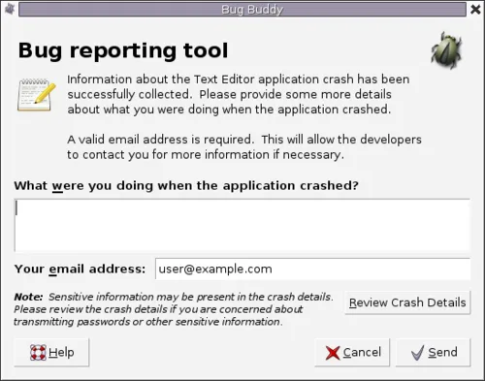The height and width of the screenshot is (381, 485).
Task: Open Review Crash Details
Action: coord(407,302)
